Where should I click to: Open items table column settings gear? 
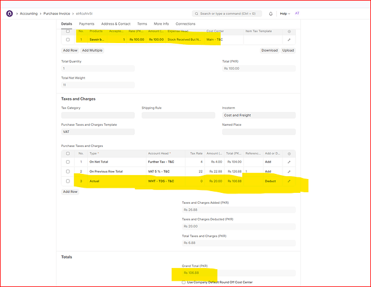pos(289,31)
